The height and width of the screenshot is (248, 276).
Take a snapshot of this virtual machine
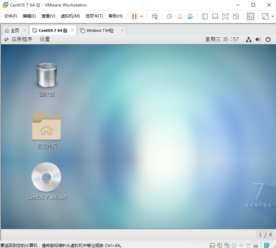click(169, 16)
